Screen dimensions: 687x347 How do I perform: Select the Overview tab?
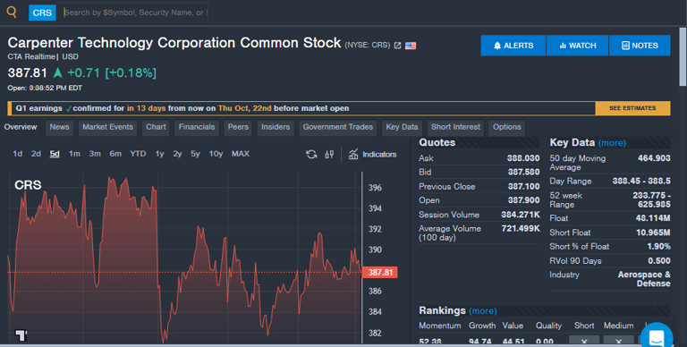coord(21,127)
